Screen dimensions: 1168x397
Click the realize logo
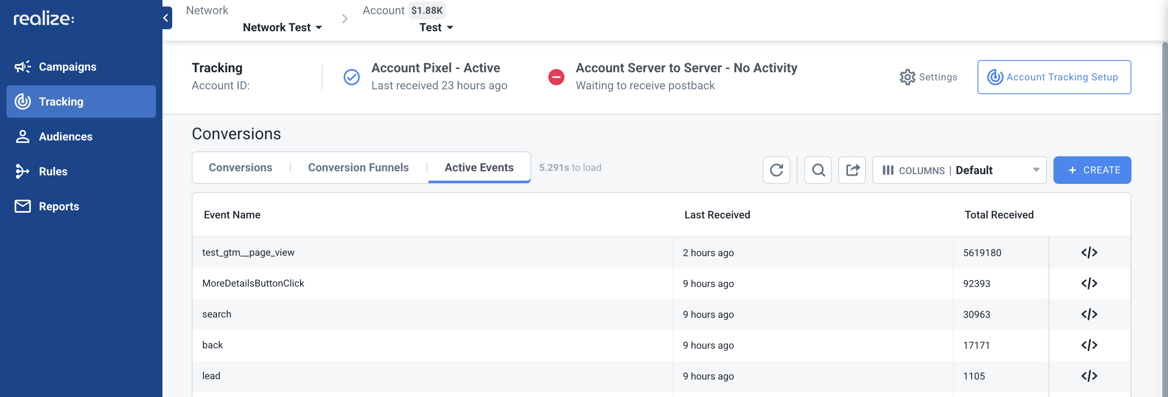[x=43, y=19]
